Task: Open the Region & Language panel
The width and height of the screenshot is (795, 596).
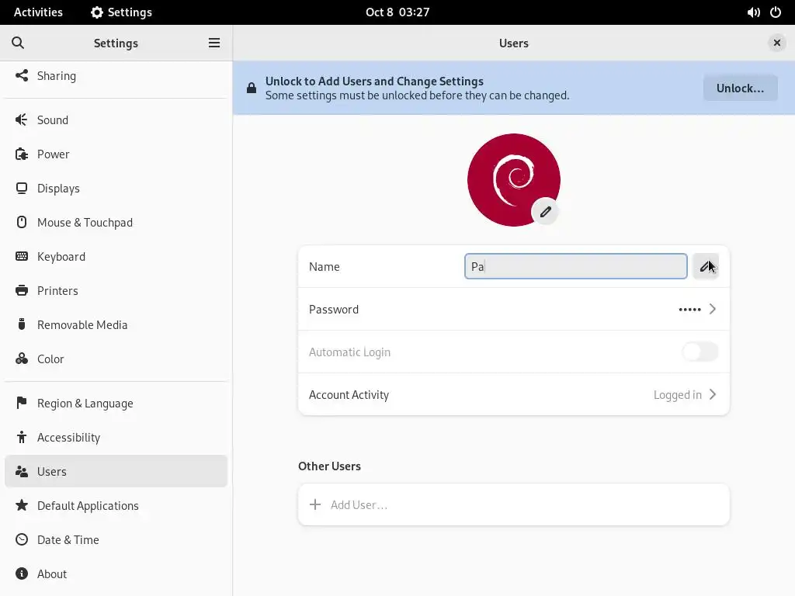Action: tap(116, 403)
